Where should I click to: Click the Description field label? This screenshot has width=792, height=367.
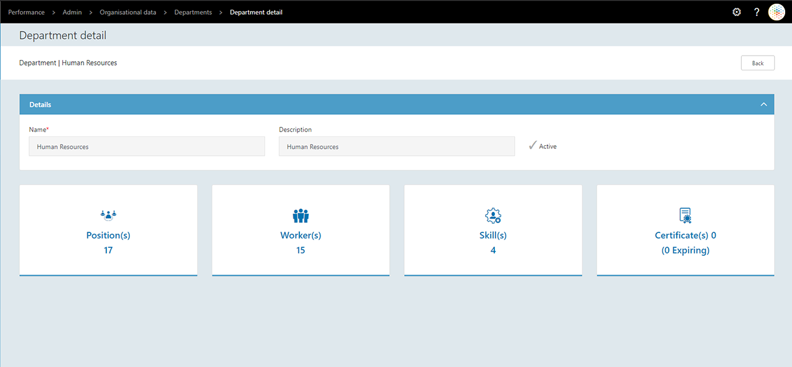coord(295,130)
